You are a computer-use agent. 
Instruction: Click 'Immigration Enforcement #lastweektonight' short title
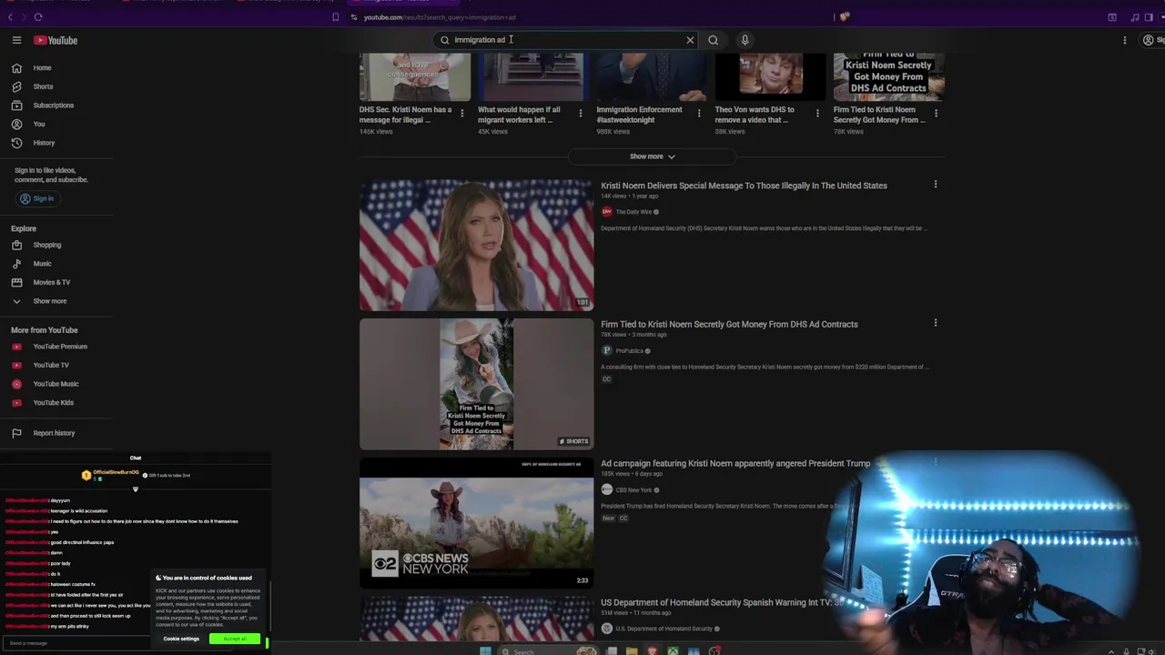click(639, 115)
